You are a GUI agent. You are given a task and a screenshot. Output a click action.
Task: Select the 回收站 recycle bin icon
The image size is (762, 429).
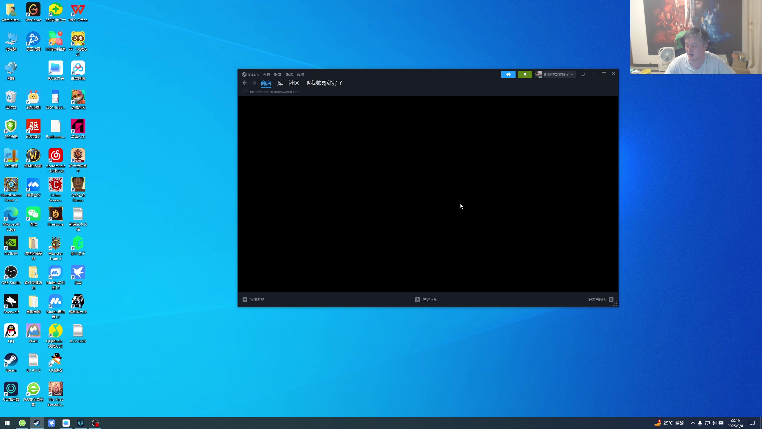[11, 100]
